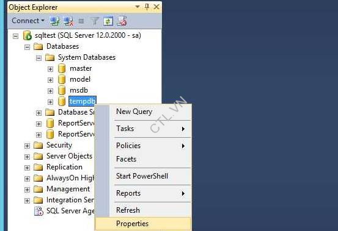338x231 pixels.
Task: Click the Security folder icon
Action: [39, 145]
